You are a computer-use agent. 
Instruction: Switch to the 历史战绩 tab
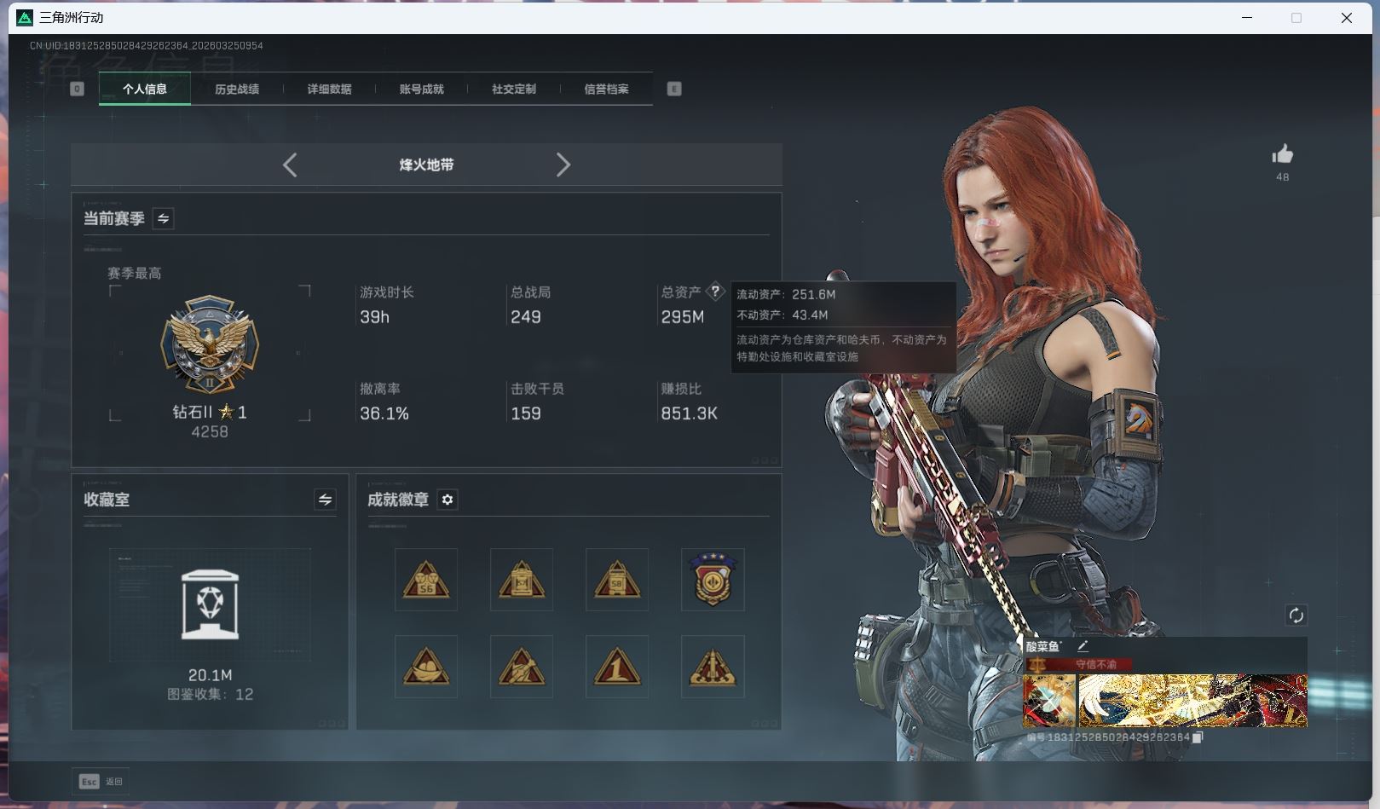pyautogui.click(x=237, y=89)
